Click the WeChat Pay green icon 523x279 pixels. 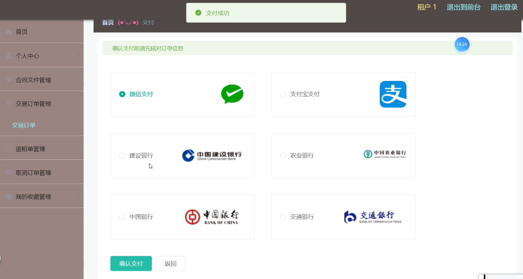[x=232, y=94]
